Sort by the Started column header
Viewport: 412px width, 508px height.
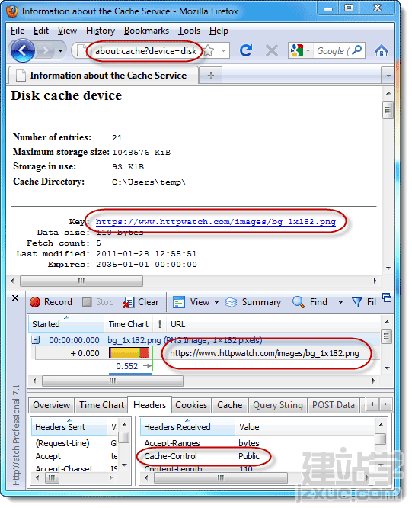pyautogui.click(x=67, y=324)
